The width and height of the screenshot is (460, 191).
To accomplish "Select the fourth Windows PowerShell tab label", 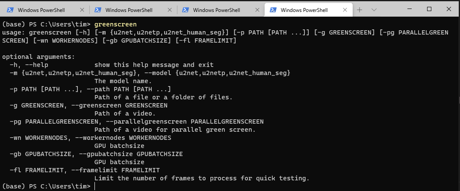I will pyautogui.click(x=304, y=10).
